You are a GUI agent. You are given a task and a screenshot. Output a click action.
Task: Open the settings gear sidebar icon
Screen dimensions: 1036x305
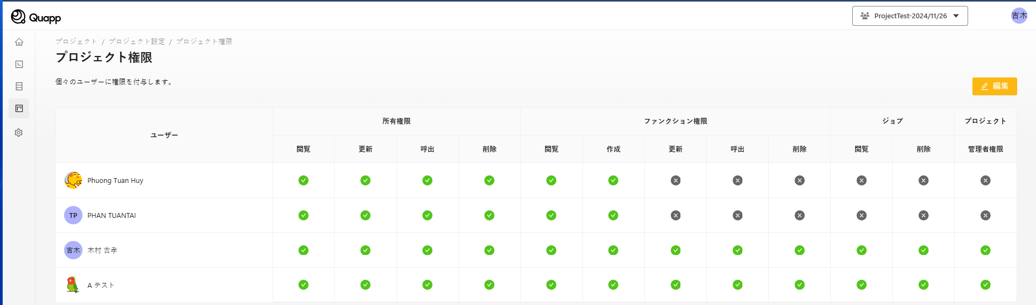(19, 132)
